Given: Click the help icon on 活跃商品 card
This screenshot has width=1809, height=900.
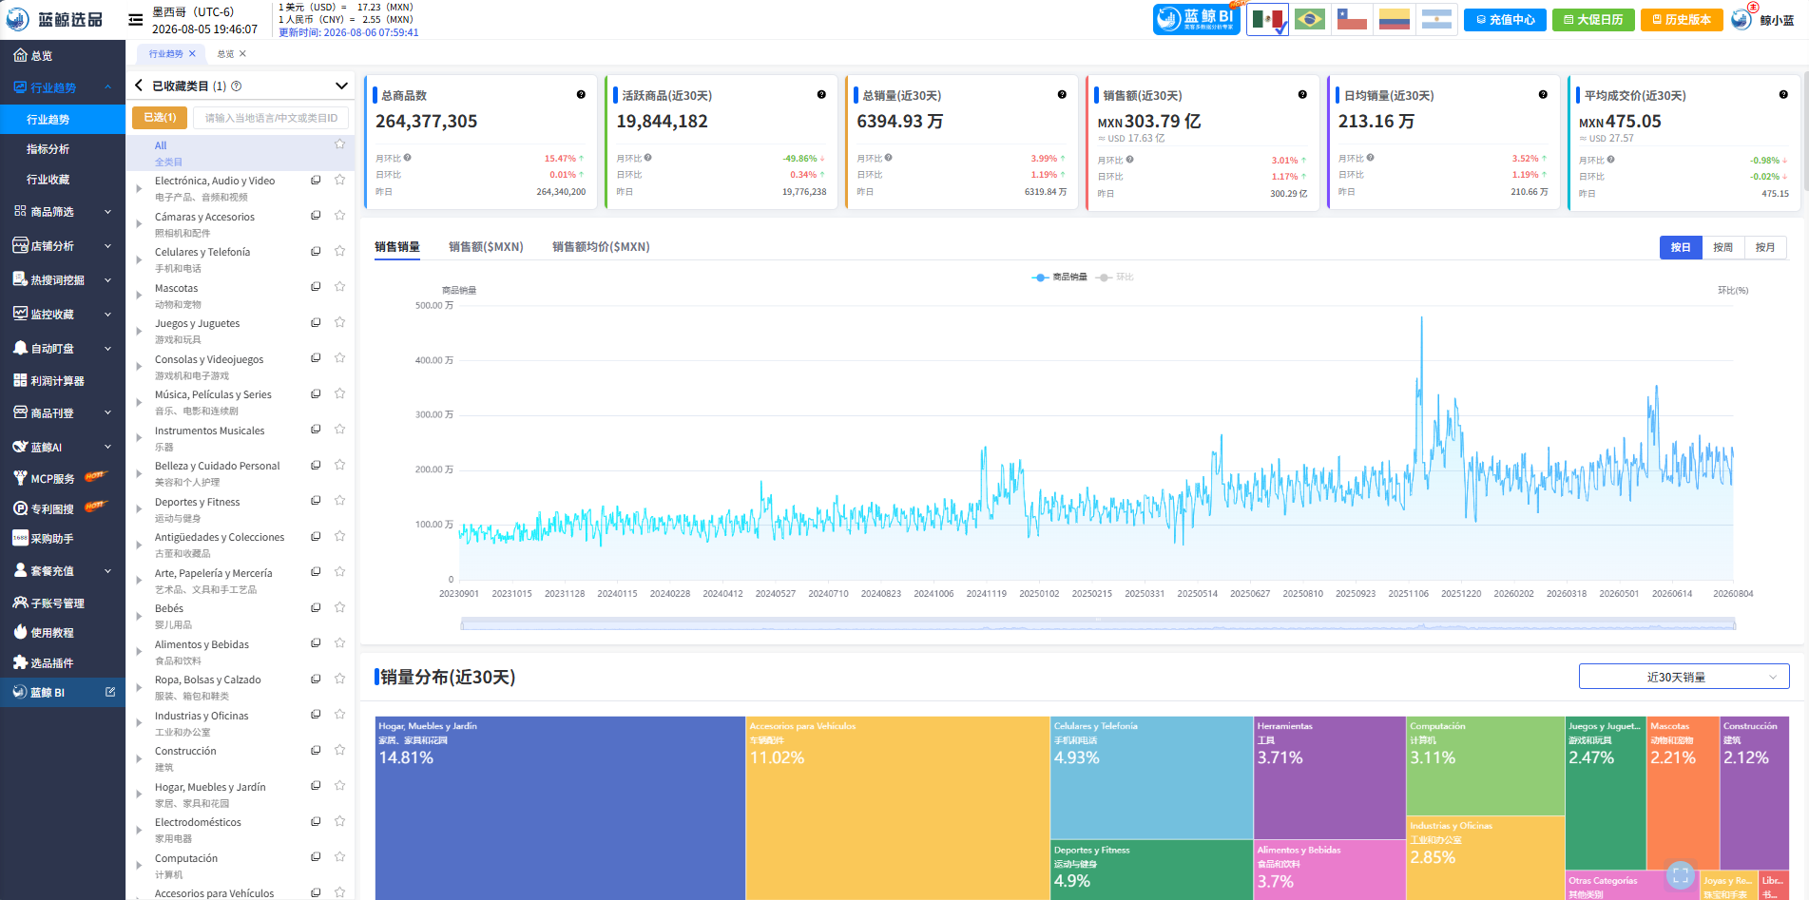Looking at the screenshot, I should click(821, 95).
